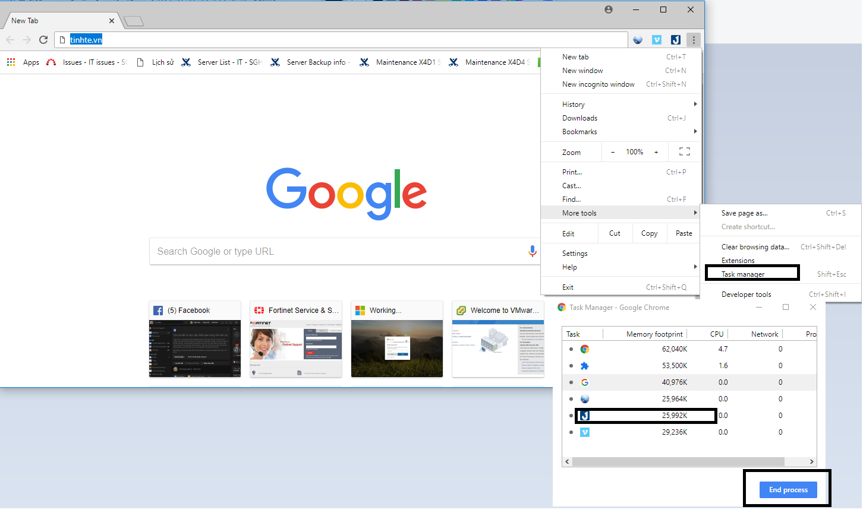Image resolution: width=863 pixels, height=513 pixels.
Task: Expand the More tools submenu
Action: 621,213
